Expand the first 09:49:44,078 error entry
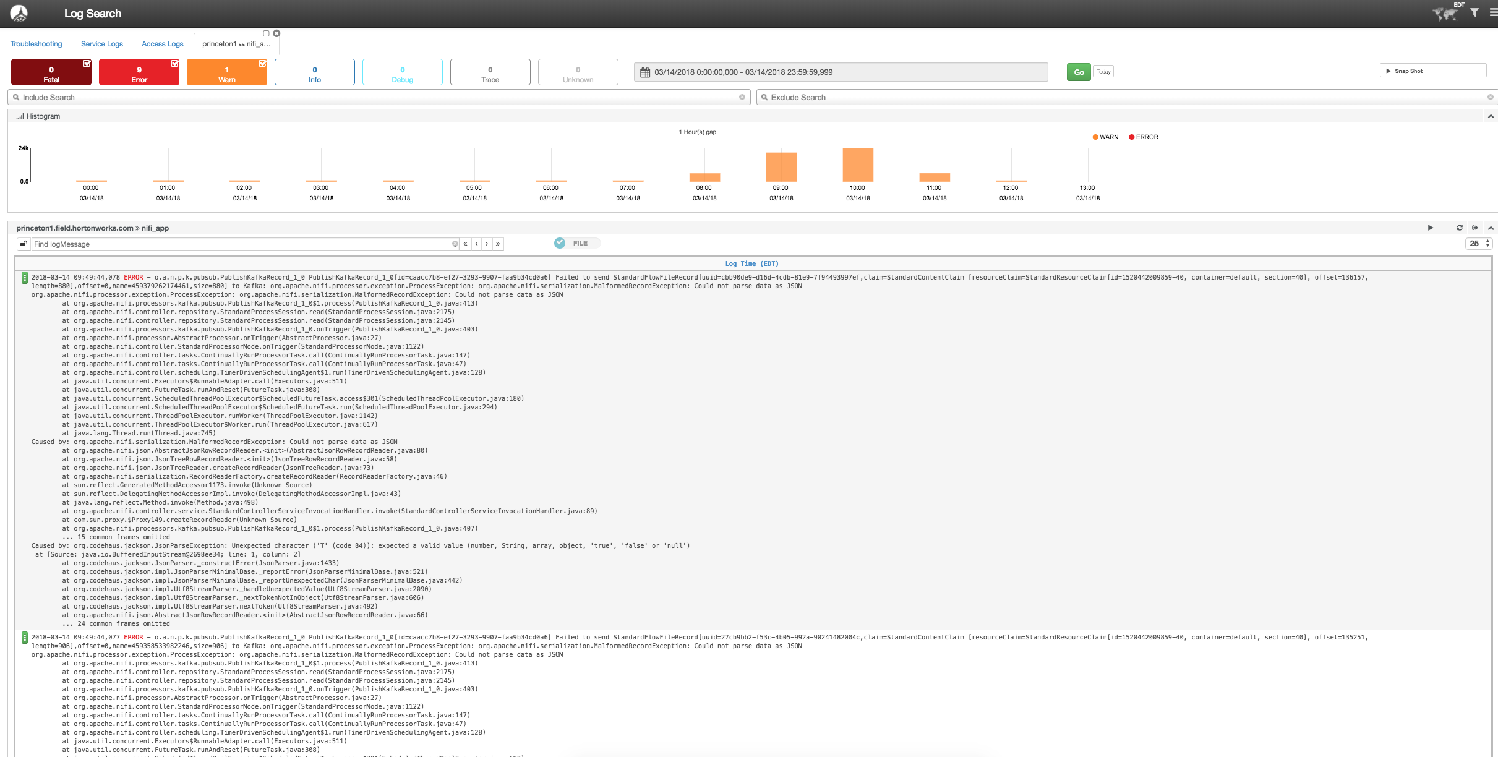Image resolution: width=1498 pixels, height=757 pixels. [25, 278]
